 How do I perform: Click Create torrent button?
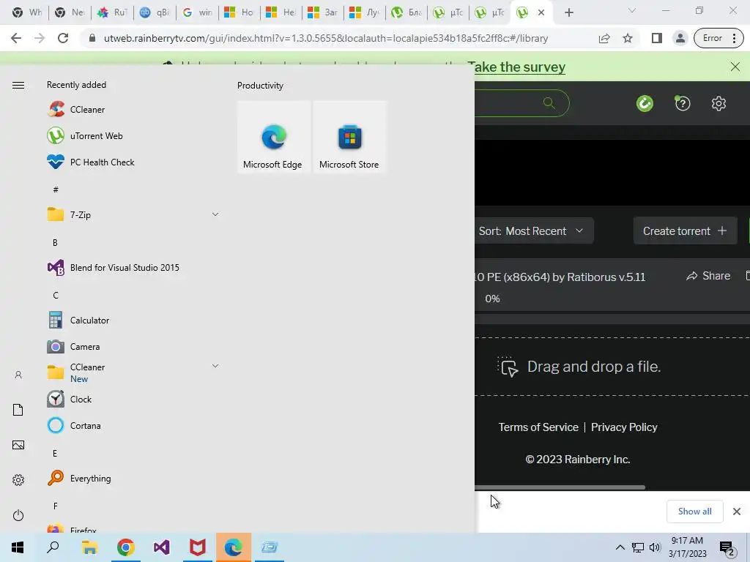click(x=685, y=231)
